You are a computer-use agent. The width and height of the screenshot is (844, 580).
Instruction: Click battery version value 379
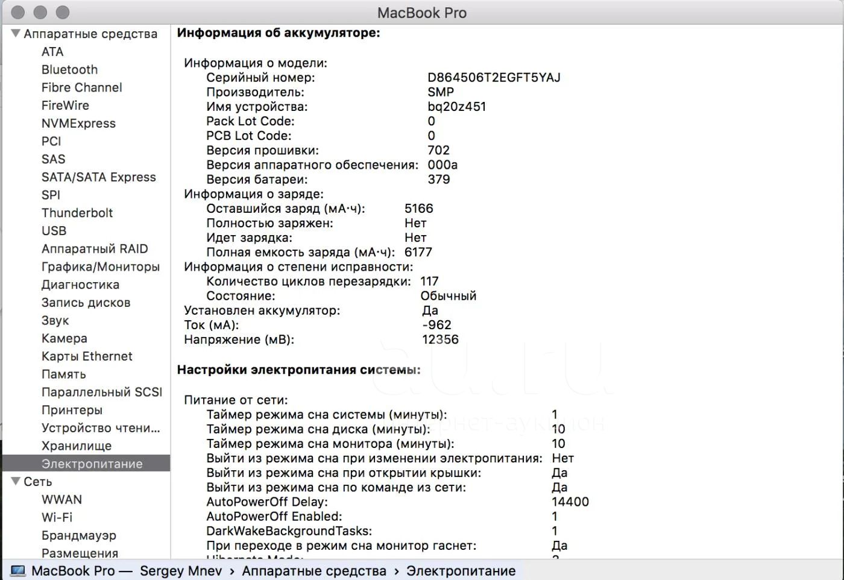tap(438, 180)
